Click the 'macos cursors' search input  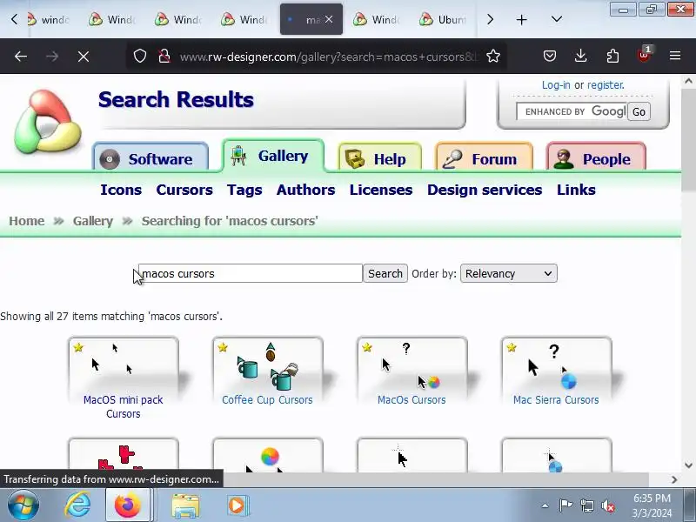(x=251, y=273)
